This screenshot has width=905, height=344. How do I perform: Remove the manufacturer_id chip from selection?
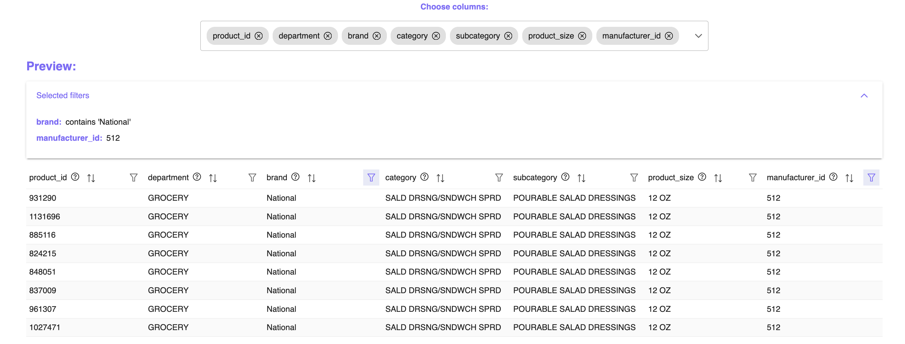click(669, 36)
